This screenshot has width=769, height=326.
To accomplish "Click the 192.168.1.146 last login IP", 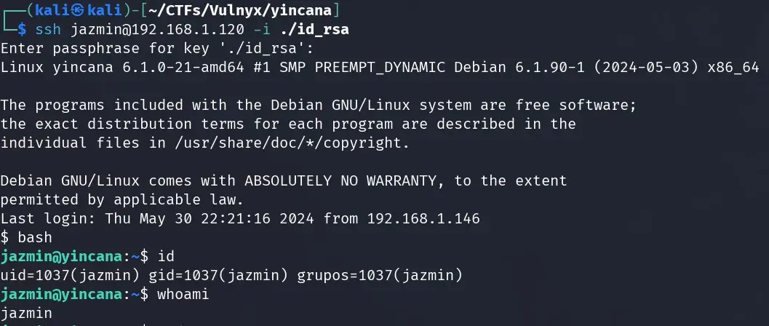I will click(x=423, y=218).
